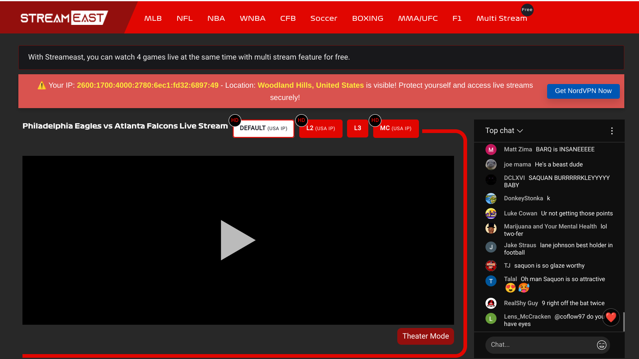Enable Theater Mode
The image size is (639, 359).
point(425,336)
